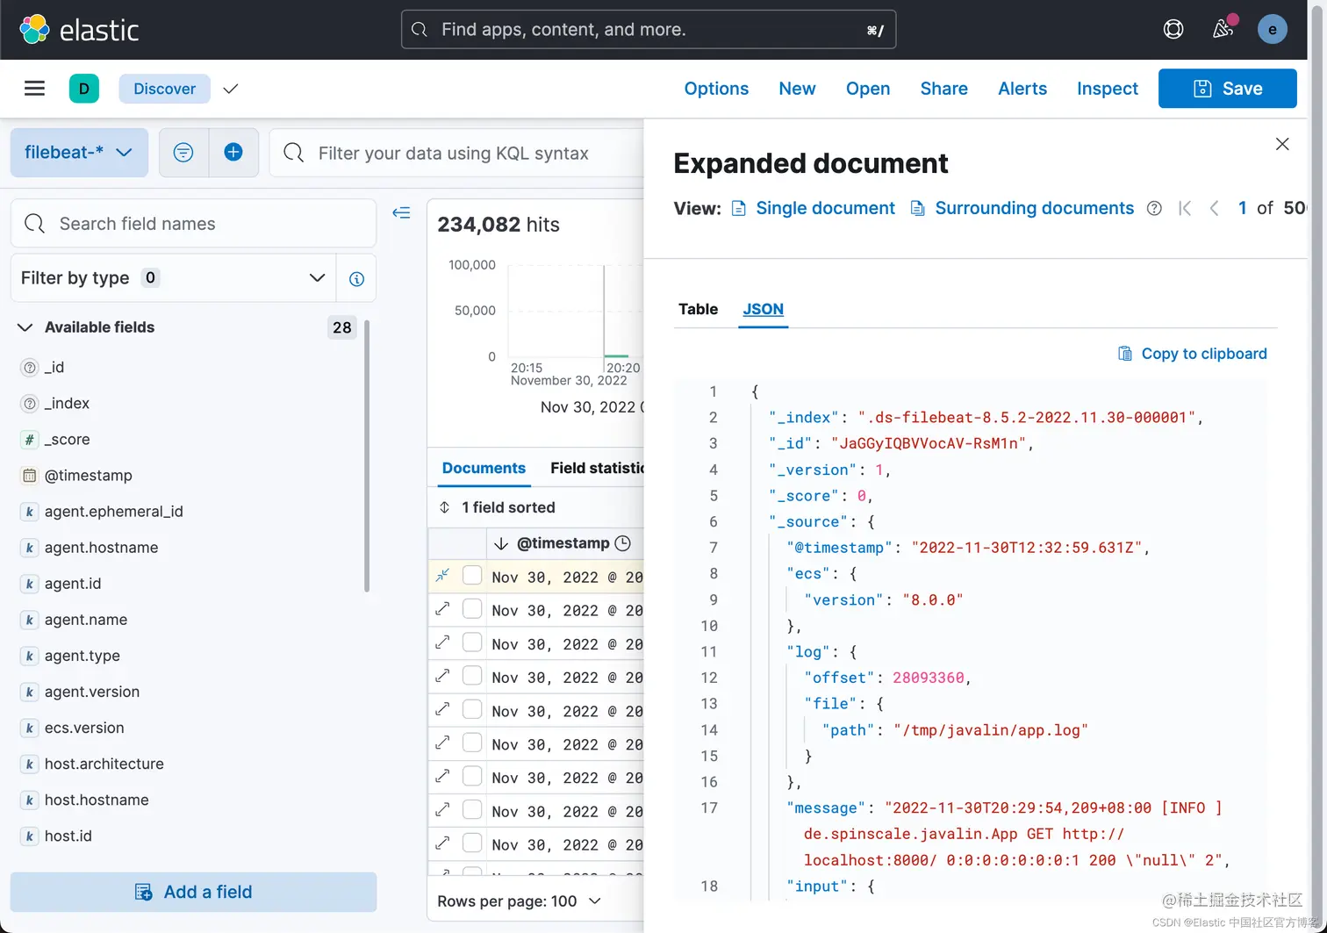Click the field type info icon
The image size is (1327, 933).
coord(356,279)
